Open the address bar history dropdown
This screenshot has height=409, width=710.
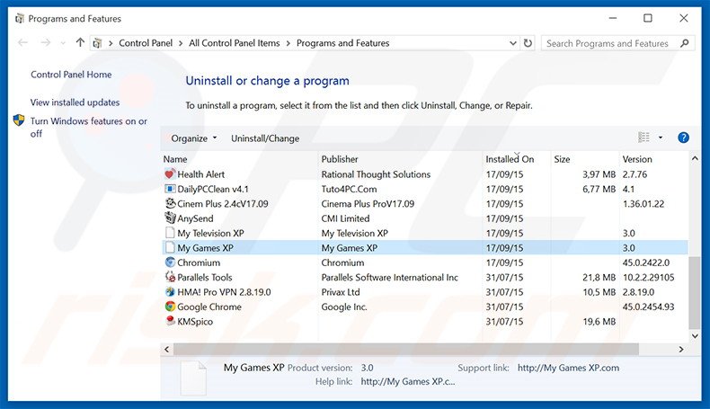click(x=512, y=43)
